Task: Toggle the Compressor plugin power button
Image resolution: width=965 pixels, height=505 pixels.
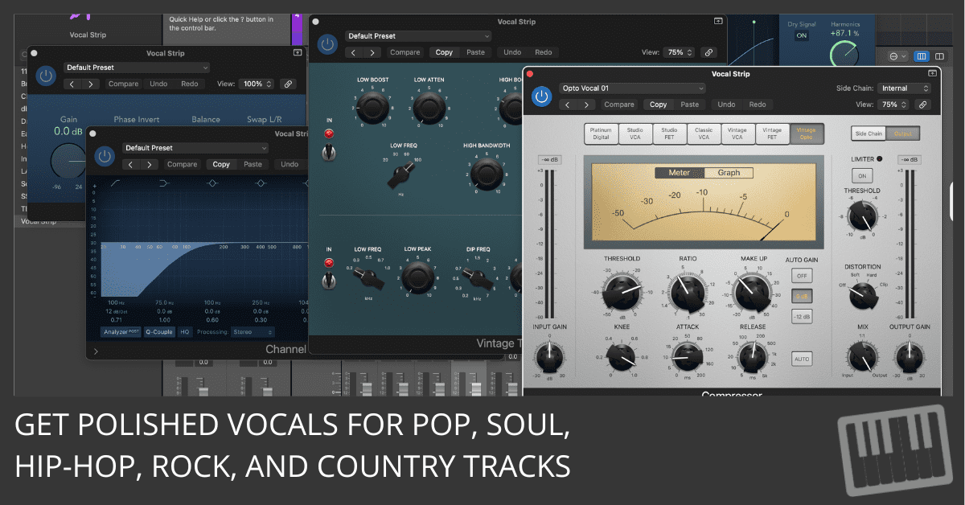Action: pos(542,96)
